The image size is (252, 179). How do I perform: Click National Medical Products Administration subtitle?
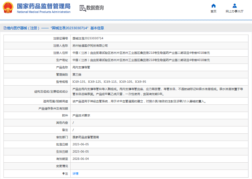[x=43, y=12]
